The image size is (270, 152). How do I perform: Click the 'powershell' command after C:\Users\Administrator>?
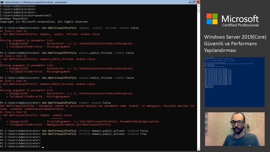click(x=43, y=16)
